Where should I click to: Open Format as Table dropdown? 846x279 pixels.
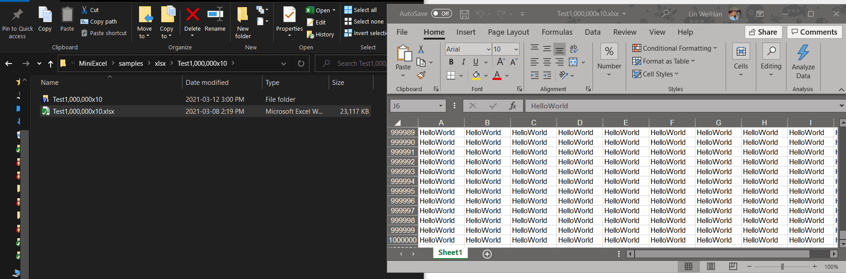663,61
